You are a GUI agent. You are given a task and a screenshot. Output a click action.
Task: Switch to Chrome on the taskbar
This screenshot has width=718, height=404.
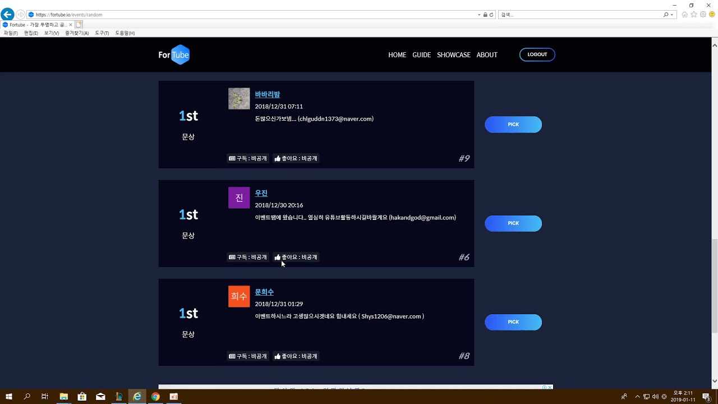click(155, 397)
